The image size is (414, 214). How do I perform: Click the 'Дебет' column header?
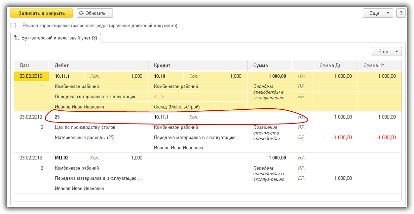[99, 66]
